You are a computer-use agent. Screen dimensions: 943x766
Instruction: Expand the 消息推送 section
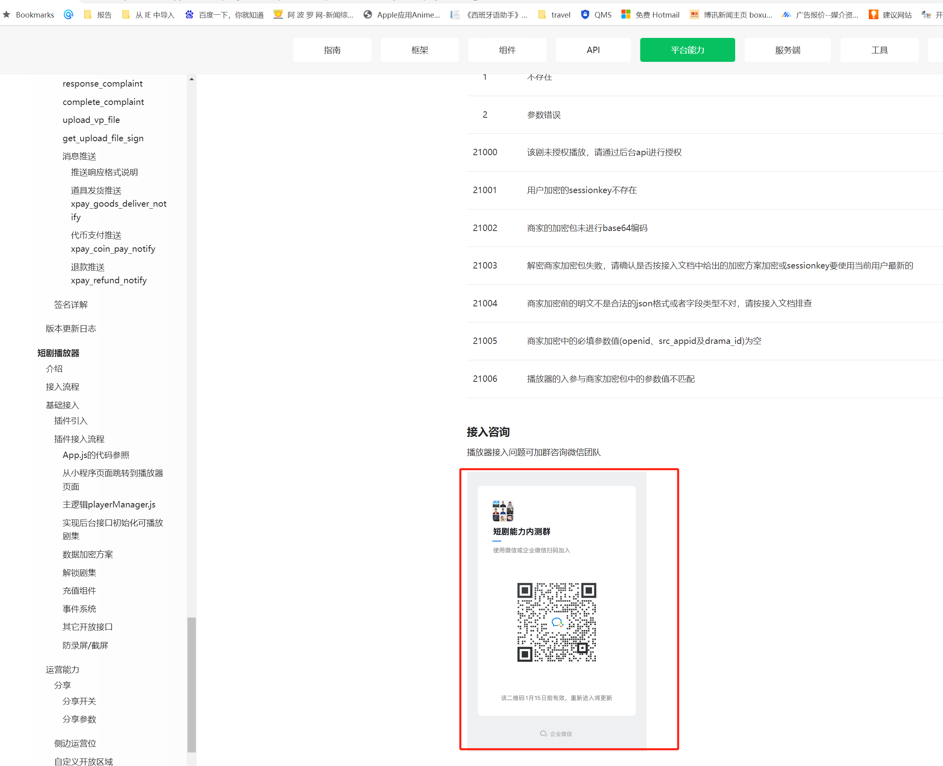click(x=79, y=156)
